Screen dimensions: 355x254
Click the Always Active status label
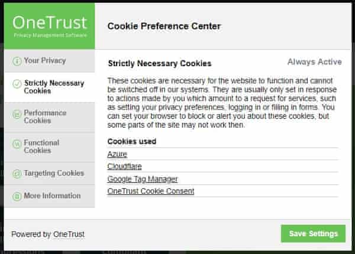[315, 61]
